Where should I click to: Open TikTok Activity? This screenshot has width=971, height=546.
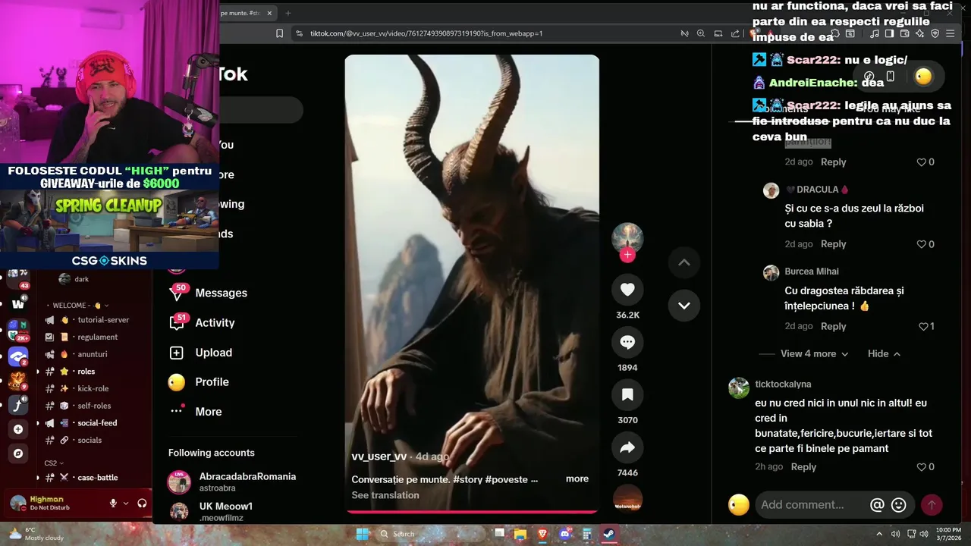203,322
